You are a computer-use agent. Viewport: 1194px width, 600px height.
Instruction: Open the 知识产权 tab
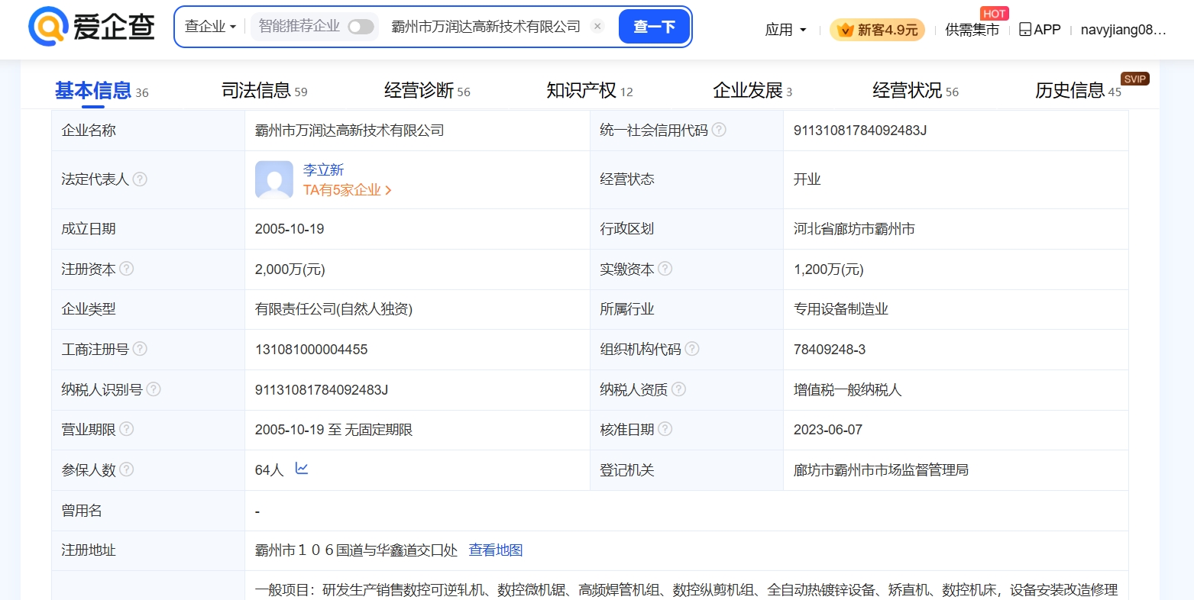point(589,91)
